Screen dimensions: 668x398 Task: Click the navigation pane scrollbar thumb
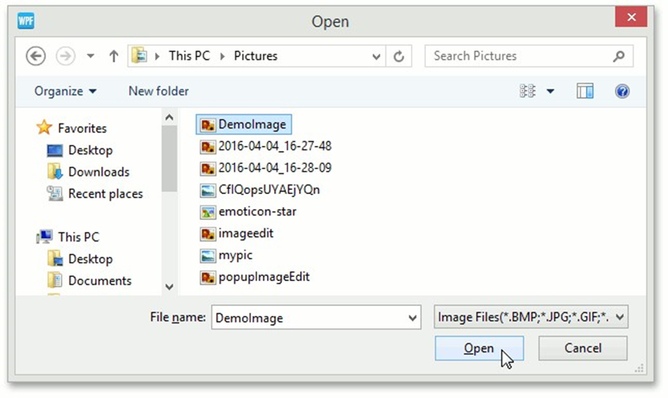point(169,158)
